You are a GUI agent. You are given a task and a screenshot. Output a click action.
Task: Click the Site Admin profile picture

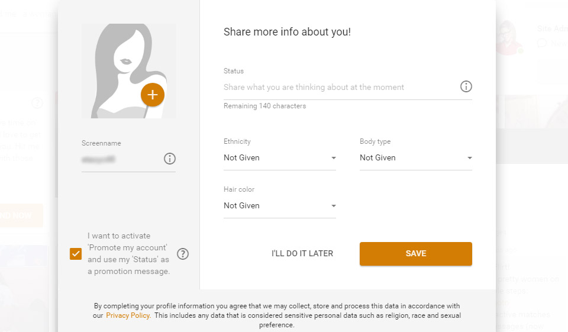click(510, 37)
